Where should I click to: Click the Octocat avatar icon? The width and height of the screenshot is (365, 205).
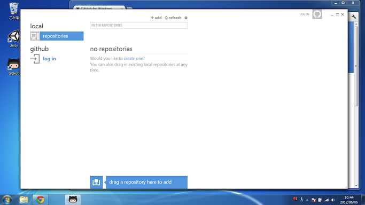coord(317,14)
